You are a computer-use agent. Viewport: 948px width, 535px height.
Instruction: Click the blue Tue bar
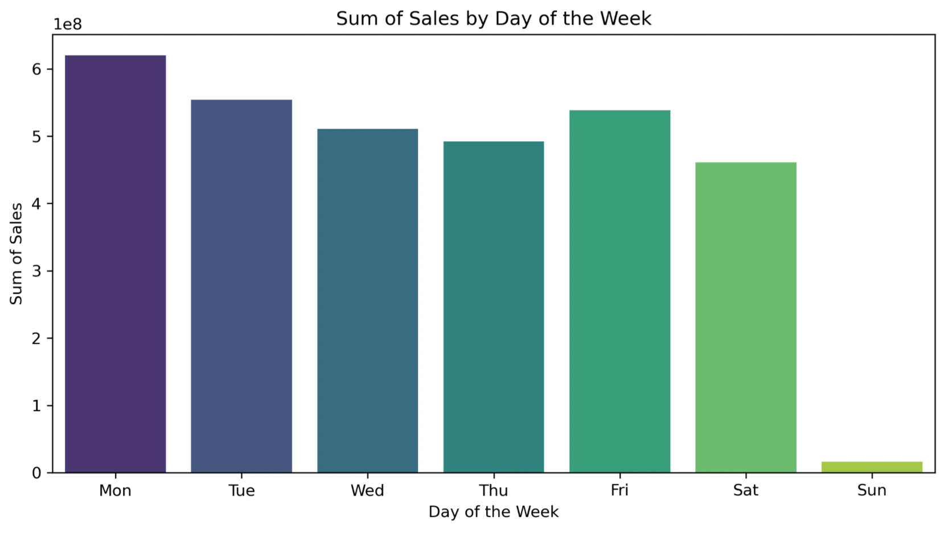click(x=241, y=286)
